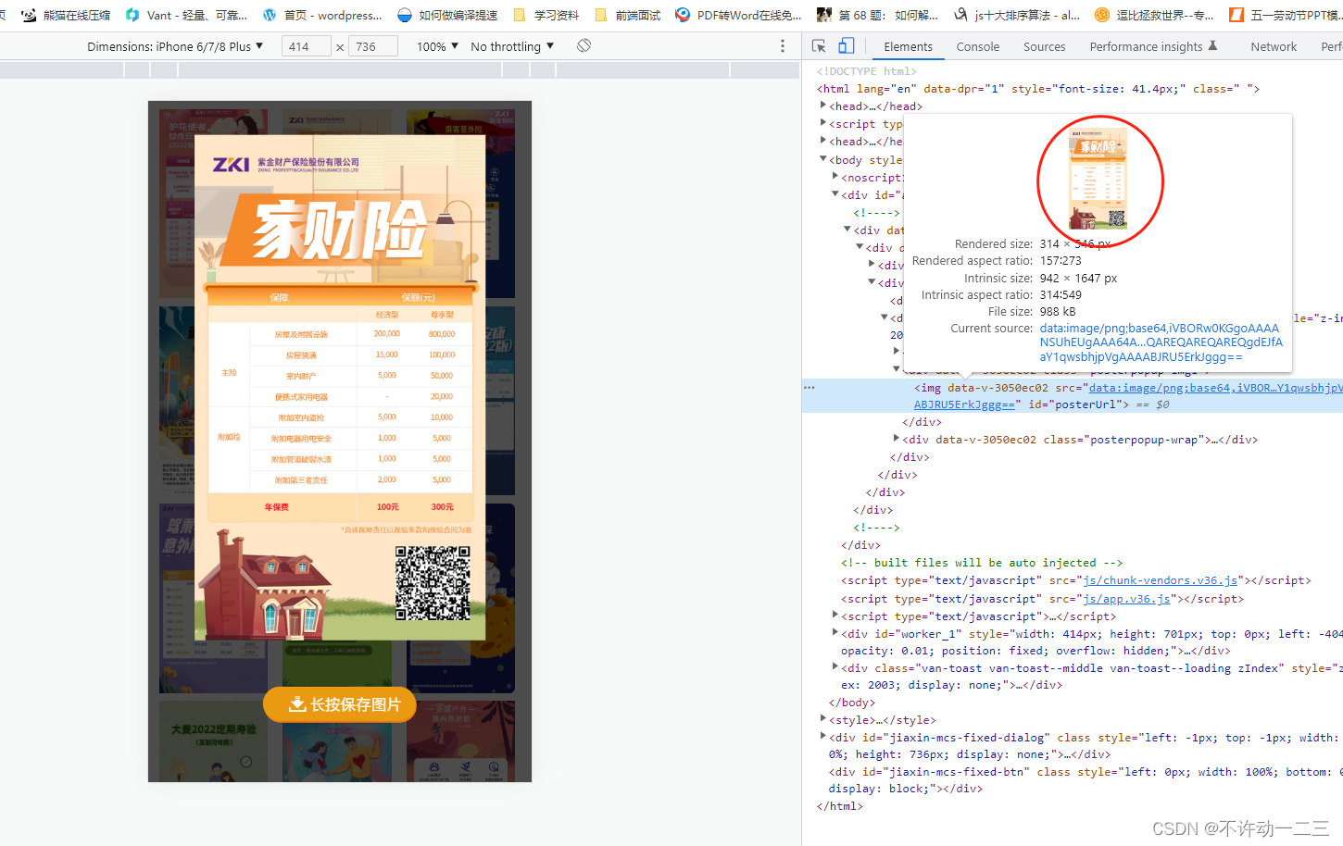This screenshot has width=1343, height=846.
Task: Open the 学习资料 bookmark folder
Action: [x=546, y=15]
